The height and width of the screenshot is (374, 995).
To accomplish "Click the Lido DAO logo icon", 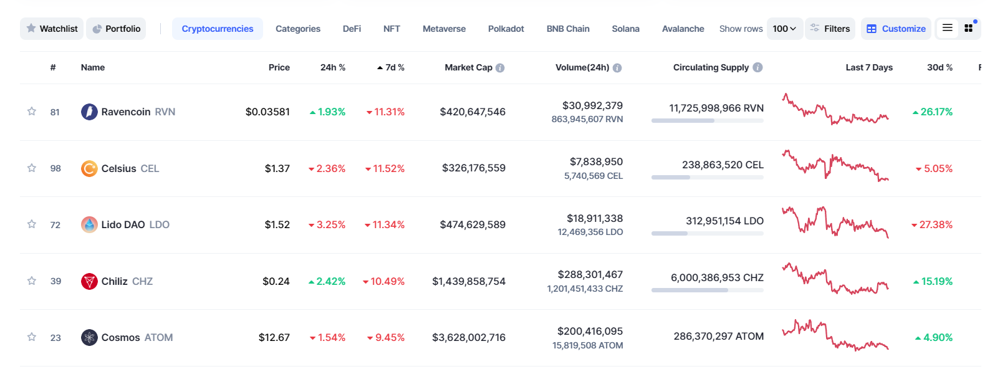I will coord(89,224).
